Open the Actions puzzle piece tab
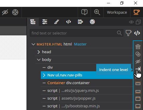This screenshot has width=143, height=110. click(80, 22)
